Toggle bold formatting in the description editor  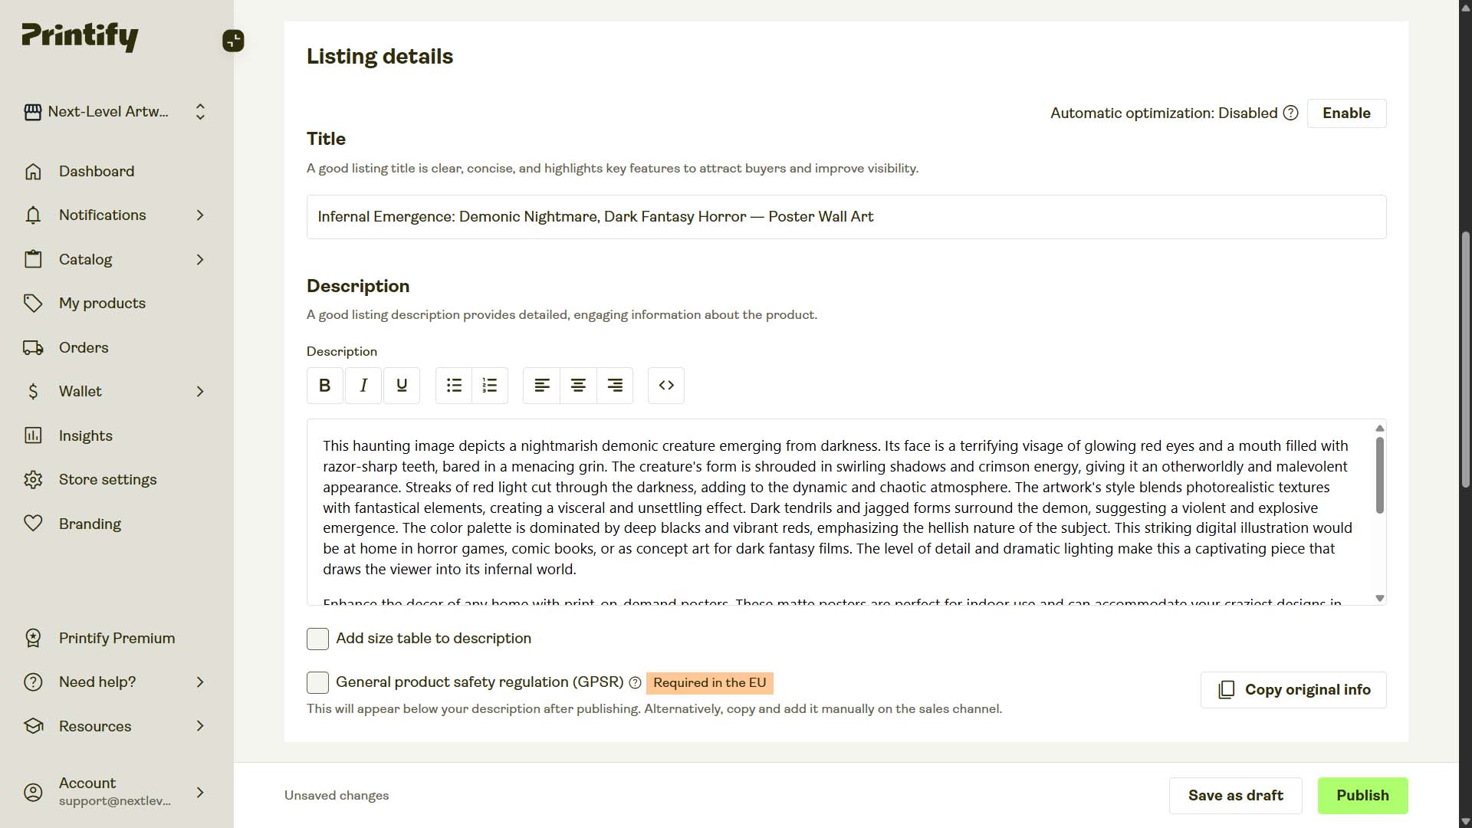pos(324,385)
